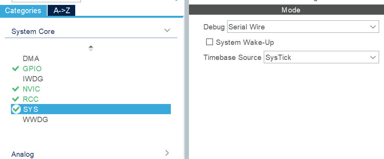Select DMA in the peripheral list
Image resolution: width=384 pixels, height=159 pixels.
[x=31, y=59]
